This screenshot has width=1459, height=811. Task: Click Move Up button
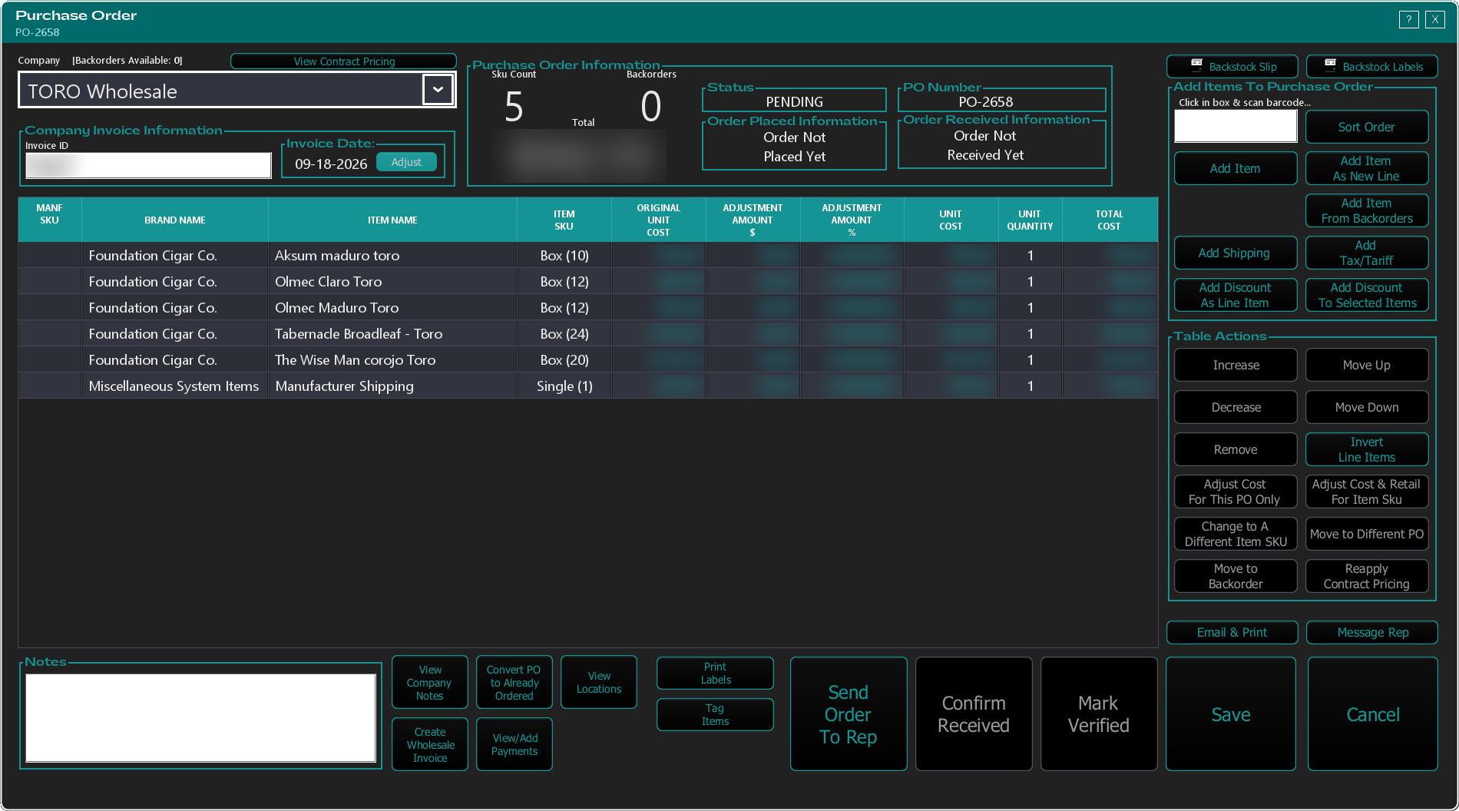(1367, 365)
